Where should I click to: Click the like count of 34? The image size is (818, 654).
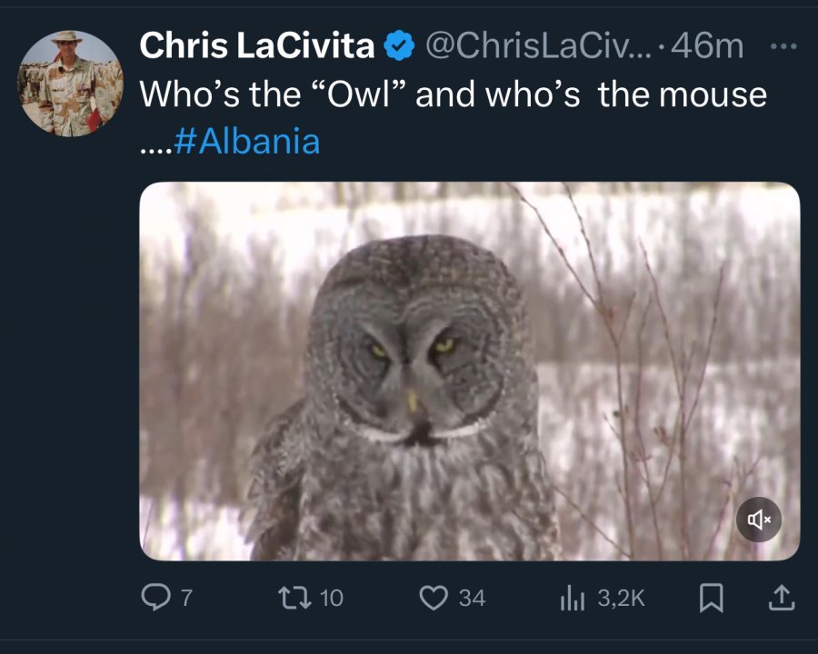[472, 598]
